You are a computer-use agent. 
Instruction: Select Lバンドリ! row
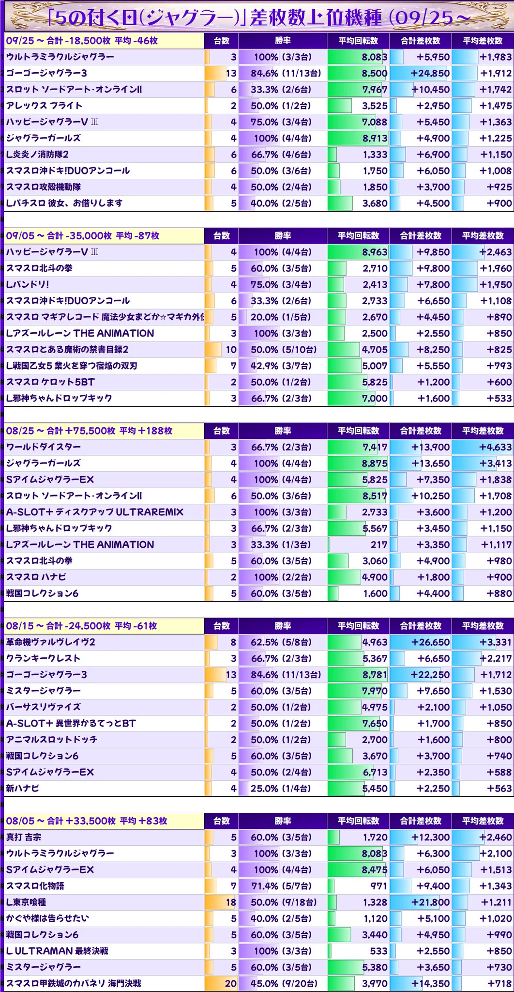pos(259,285)
